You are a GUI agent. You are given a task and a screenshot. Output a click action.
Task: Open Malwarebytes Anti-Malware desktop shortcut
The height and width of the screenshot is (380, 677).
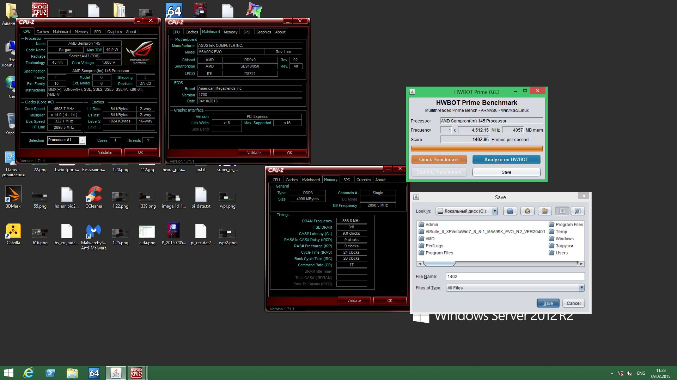(x=94, y=236)
